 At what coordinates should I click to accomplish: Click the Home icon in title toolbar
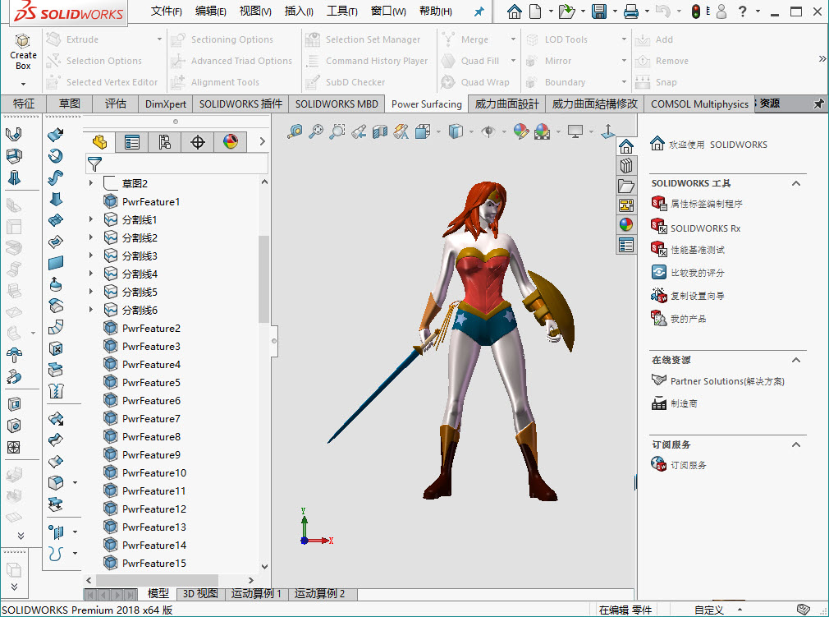tap(514, 12)
